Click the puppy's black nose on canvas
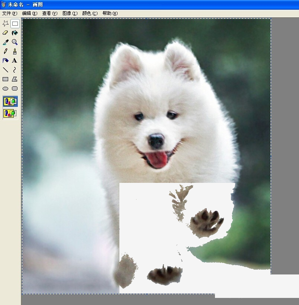The width and height of the screenshot is (299, 305). coord(156,140)
